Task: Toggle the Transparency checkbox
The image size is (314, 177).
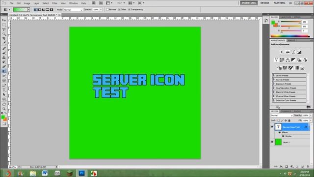Action: (129, 10)
